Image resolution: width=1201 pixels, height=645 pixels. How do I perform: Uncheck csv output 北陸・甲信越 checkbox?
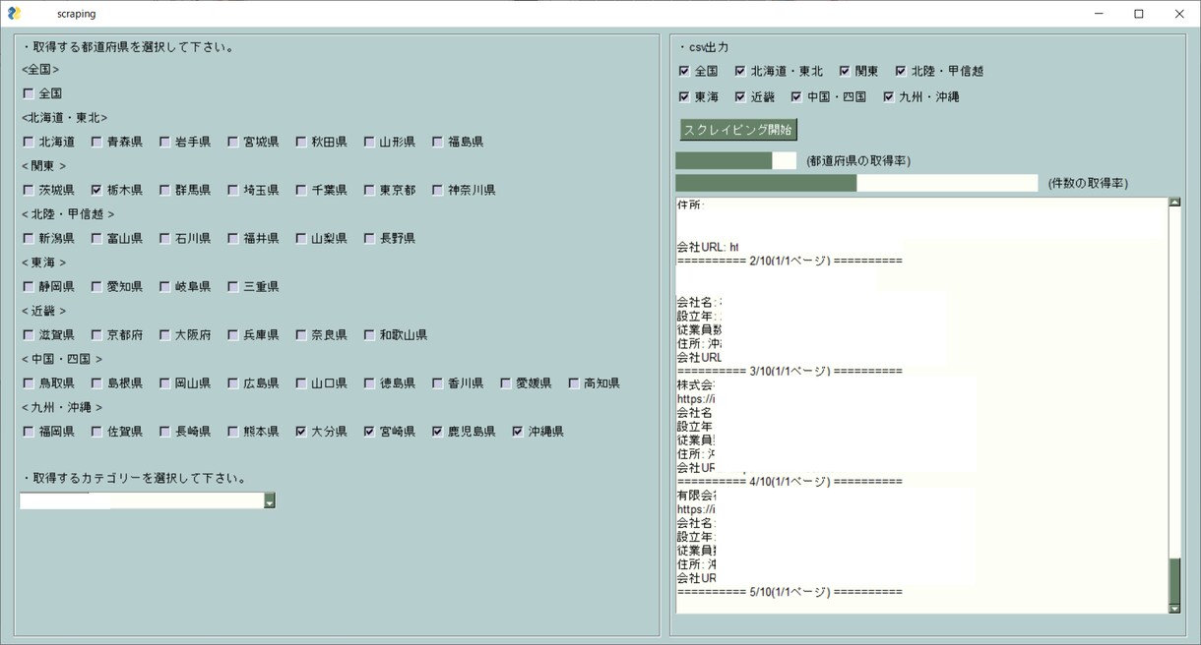(901, 71)
